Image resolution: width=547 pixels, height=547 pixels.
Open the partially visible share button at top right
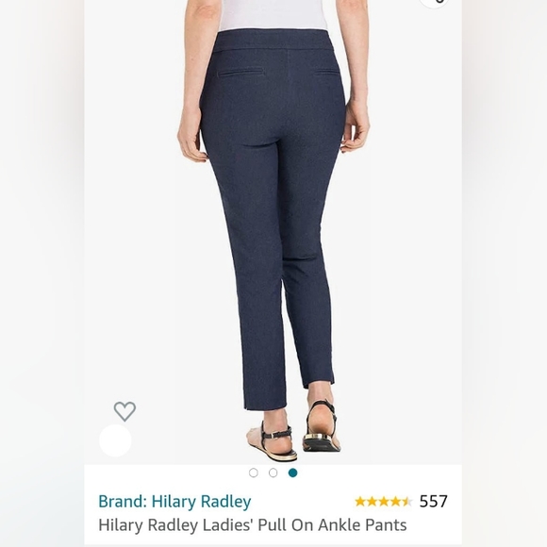click(x=434, y=3)
